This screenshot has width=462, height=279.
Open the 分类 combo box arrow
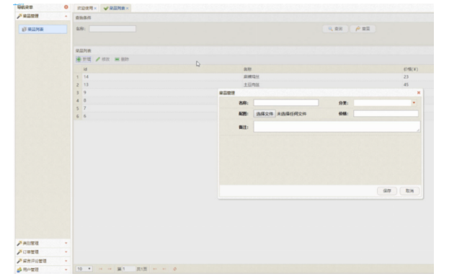coord(414,103)
